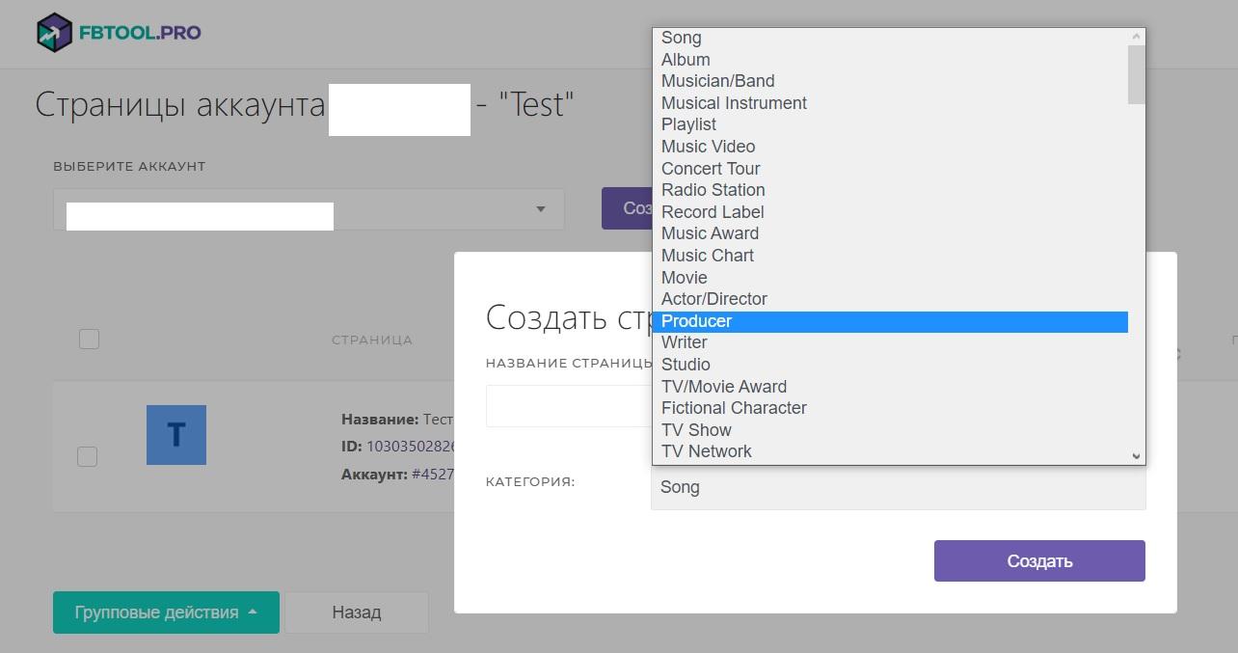Select the TV Show category option
The image size is (1238, 653).
[x=696, y=430]
